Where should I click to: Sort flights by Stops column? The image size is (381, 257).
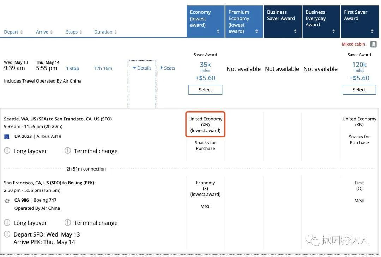74,32
